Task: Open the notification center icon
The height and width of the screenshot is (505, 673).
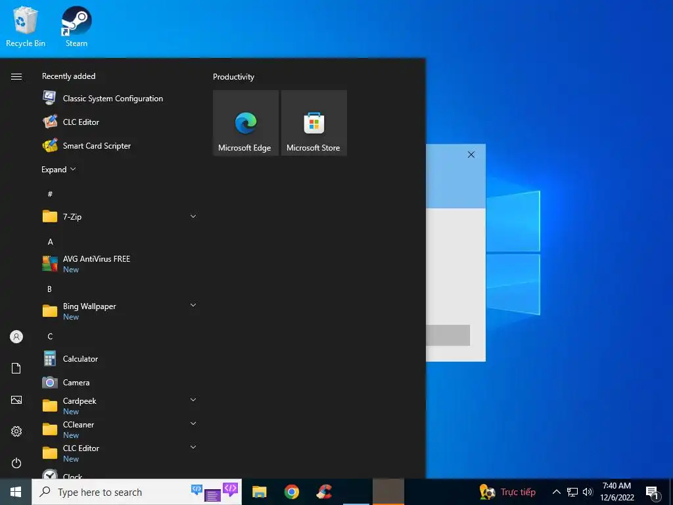Action: pyautogui.click(x=653, y=493)
